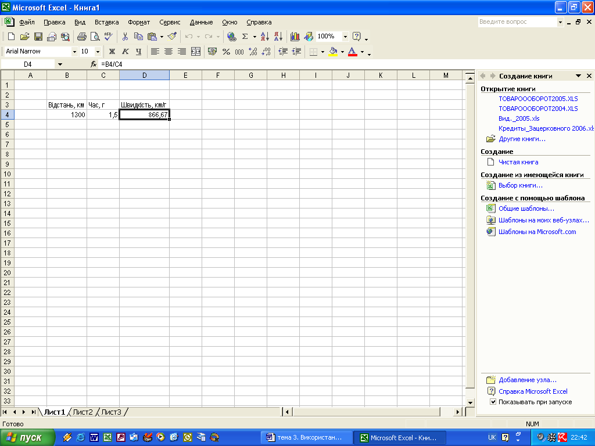This screenshot has width=595, height=446.
Task: Increase indent in the cell
Action: click(x=296, y=52)
